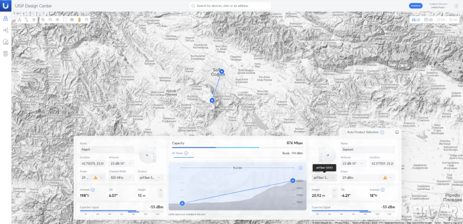This screenshot has height=224, width=463.
Task: Open map settings sliders icon
Action: coord(86,20)
